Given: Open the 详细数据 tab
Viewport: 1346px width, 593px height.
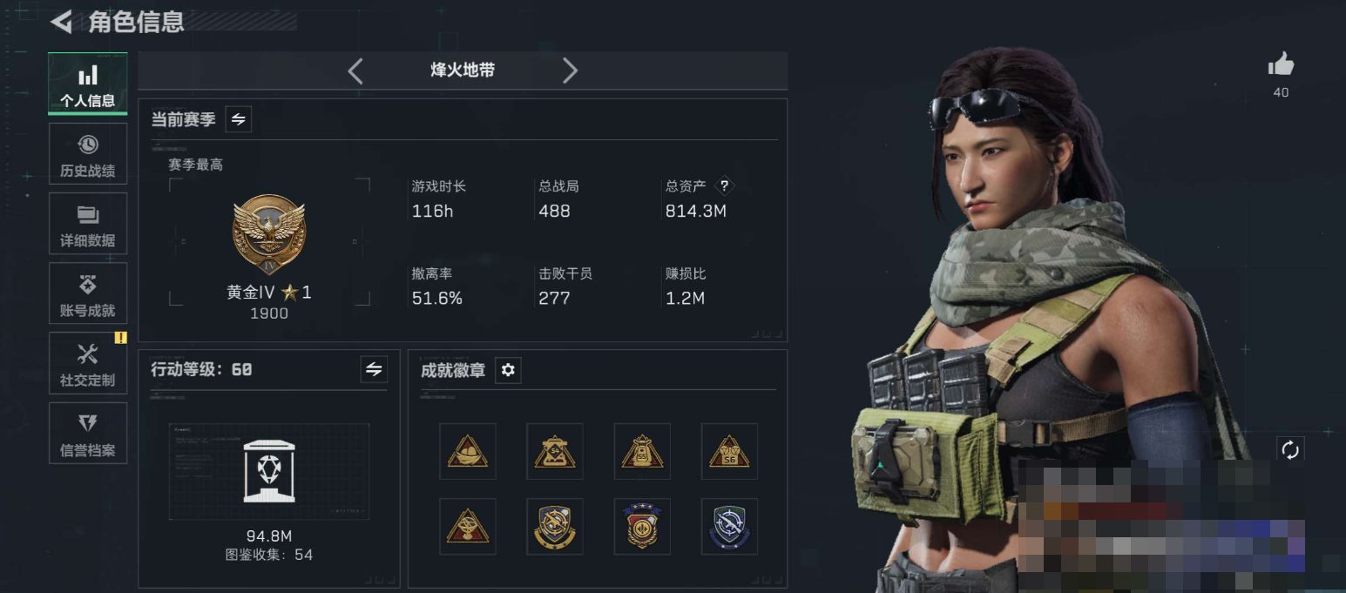Looking at the screenshot, I should click(87, 224).
